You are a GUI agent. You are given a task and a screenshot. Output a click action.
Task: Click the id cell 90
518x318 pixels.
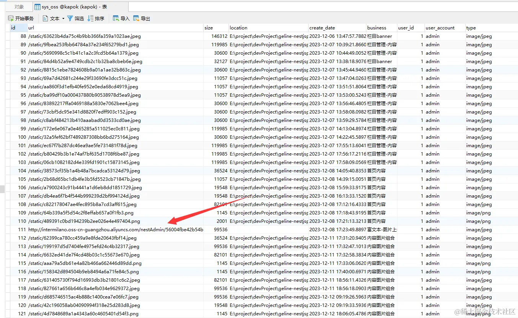click(18, 53)
